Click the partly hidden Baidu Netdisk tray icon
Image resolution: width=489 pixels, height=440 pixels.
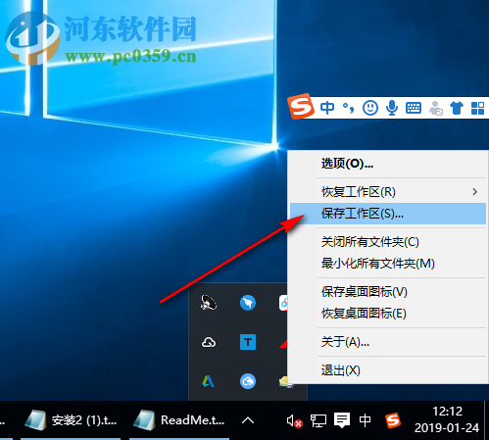(283, 303)
